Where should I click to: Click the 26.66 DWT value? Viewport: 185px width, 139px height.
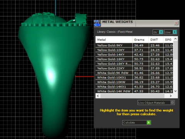155,73
